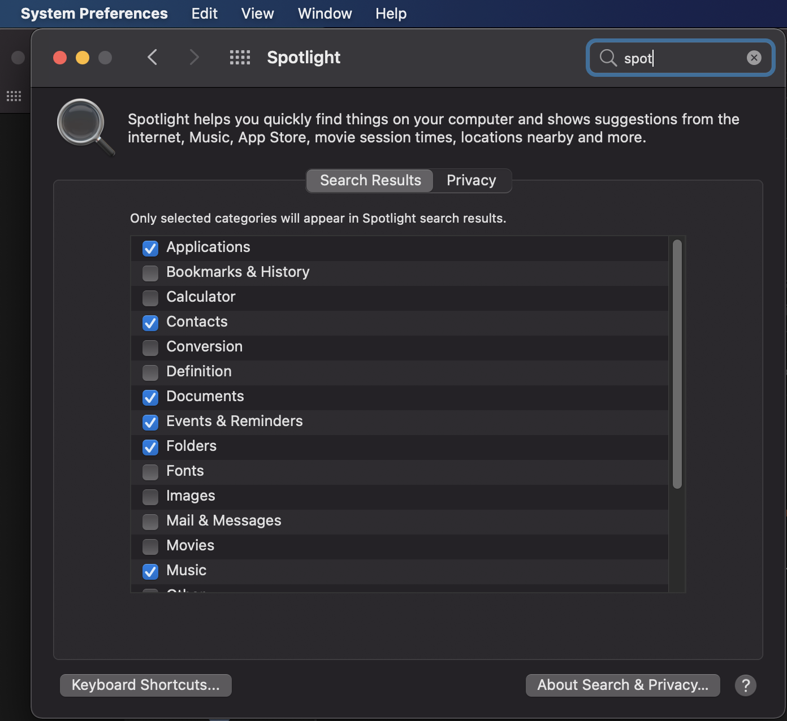This screenshot has width=787, height=721.
Task: Focus the search input field
Action: click(681, 58)
